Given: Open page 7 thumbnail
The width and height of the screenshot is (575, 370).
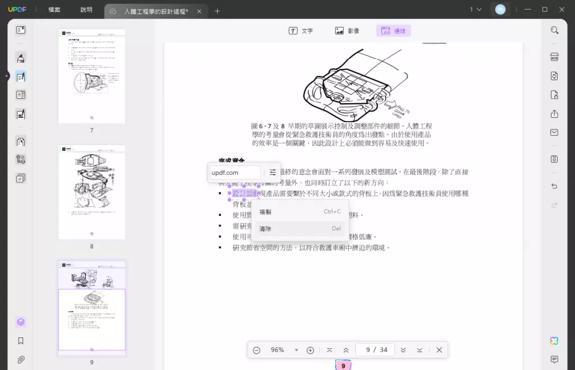Looking at the screenshot, I should pyautogui.click(x=92, y=76).
